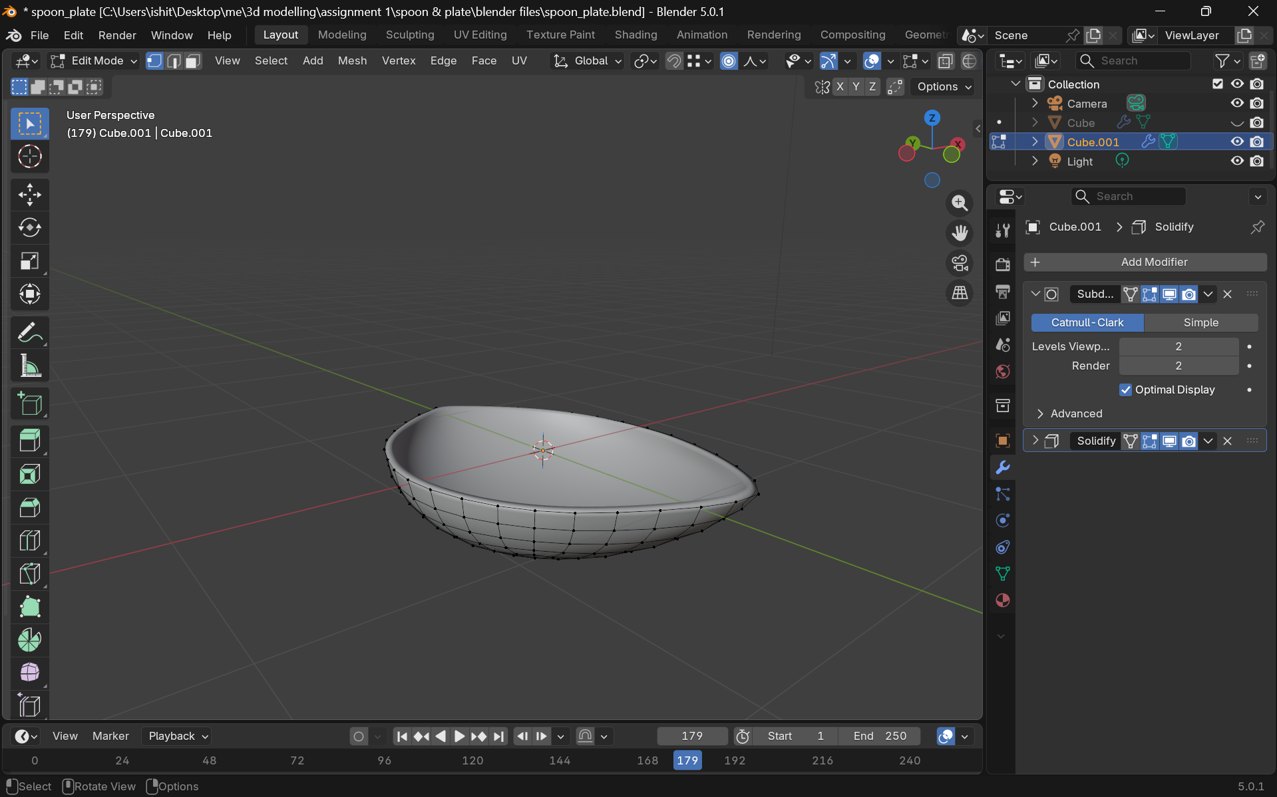This screenshot has height=797, width=1277.
Task: Toggle proportional editing
Action: click(x=729, y=61)
